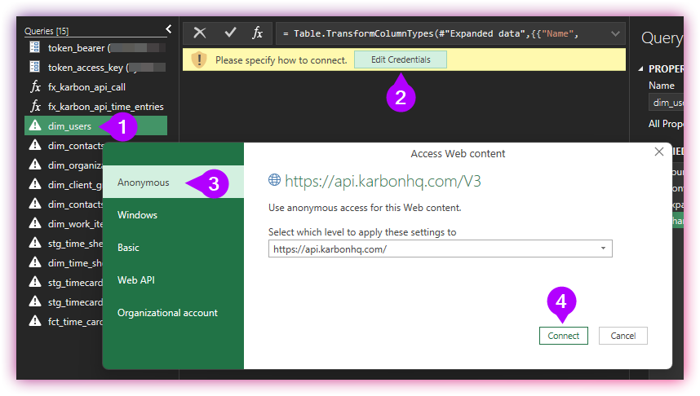Choose Anonymous authentication tab
The height and width of the screenshot is (396, 700).
(x=173, y=182)
